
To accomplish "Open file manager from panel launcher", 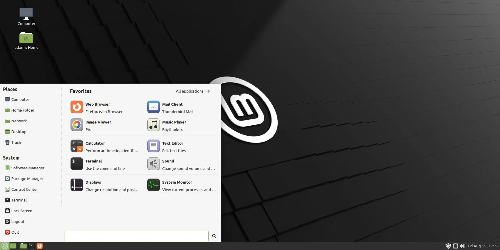I will 23,246.
